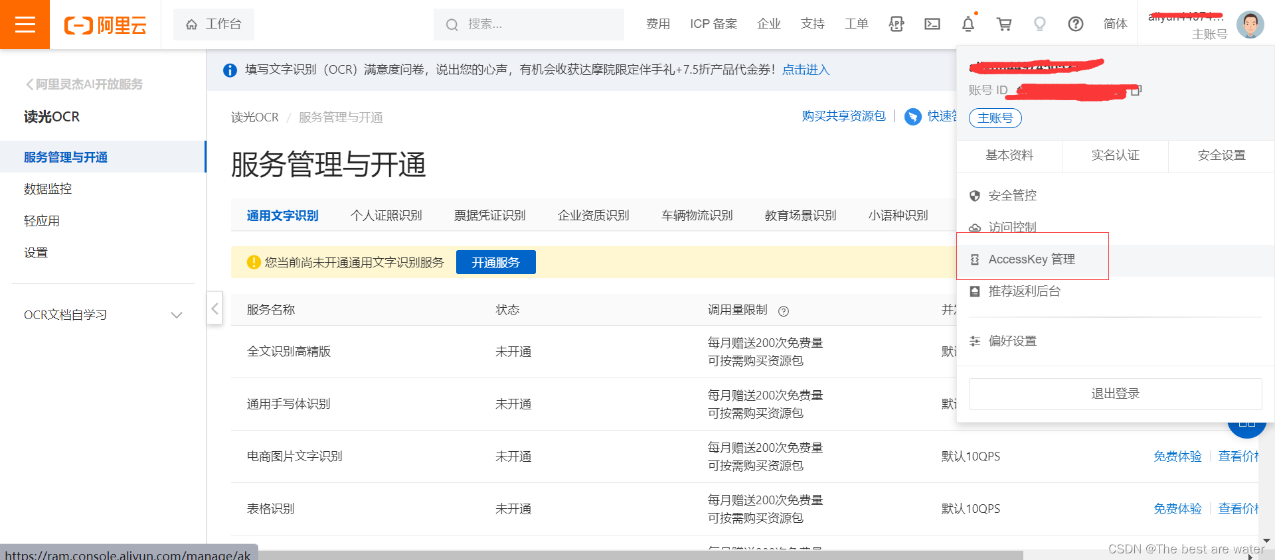The width and height of the screenshot is (1275, 560).
Task: Expand OCR文档自学习 section
Action: coord(103,315)
